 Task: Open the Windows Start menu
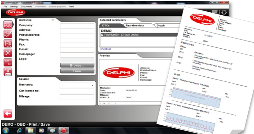pyautogui.click(x=6, y=130)
